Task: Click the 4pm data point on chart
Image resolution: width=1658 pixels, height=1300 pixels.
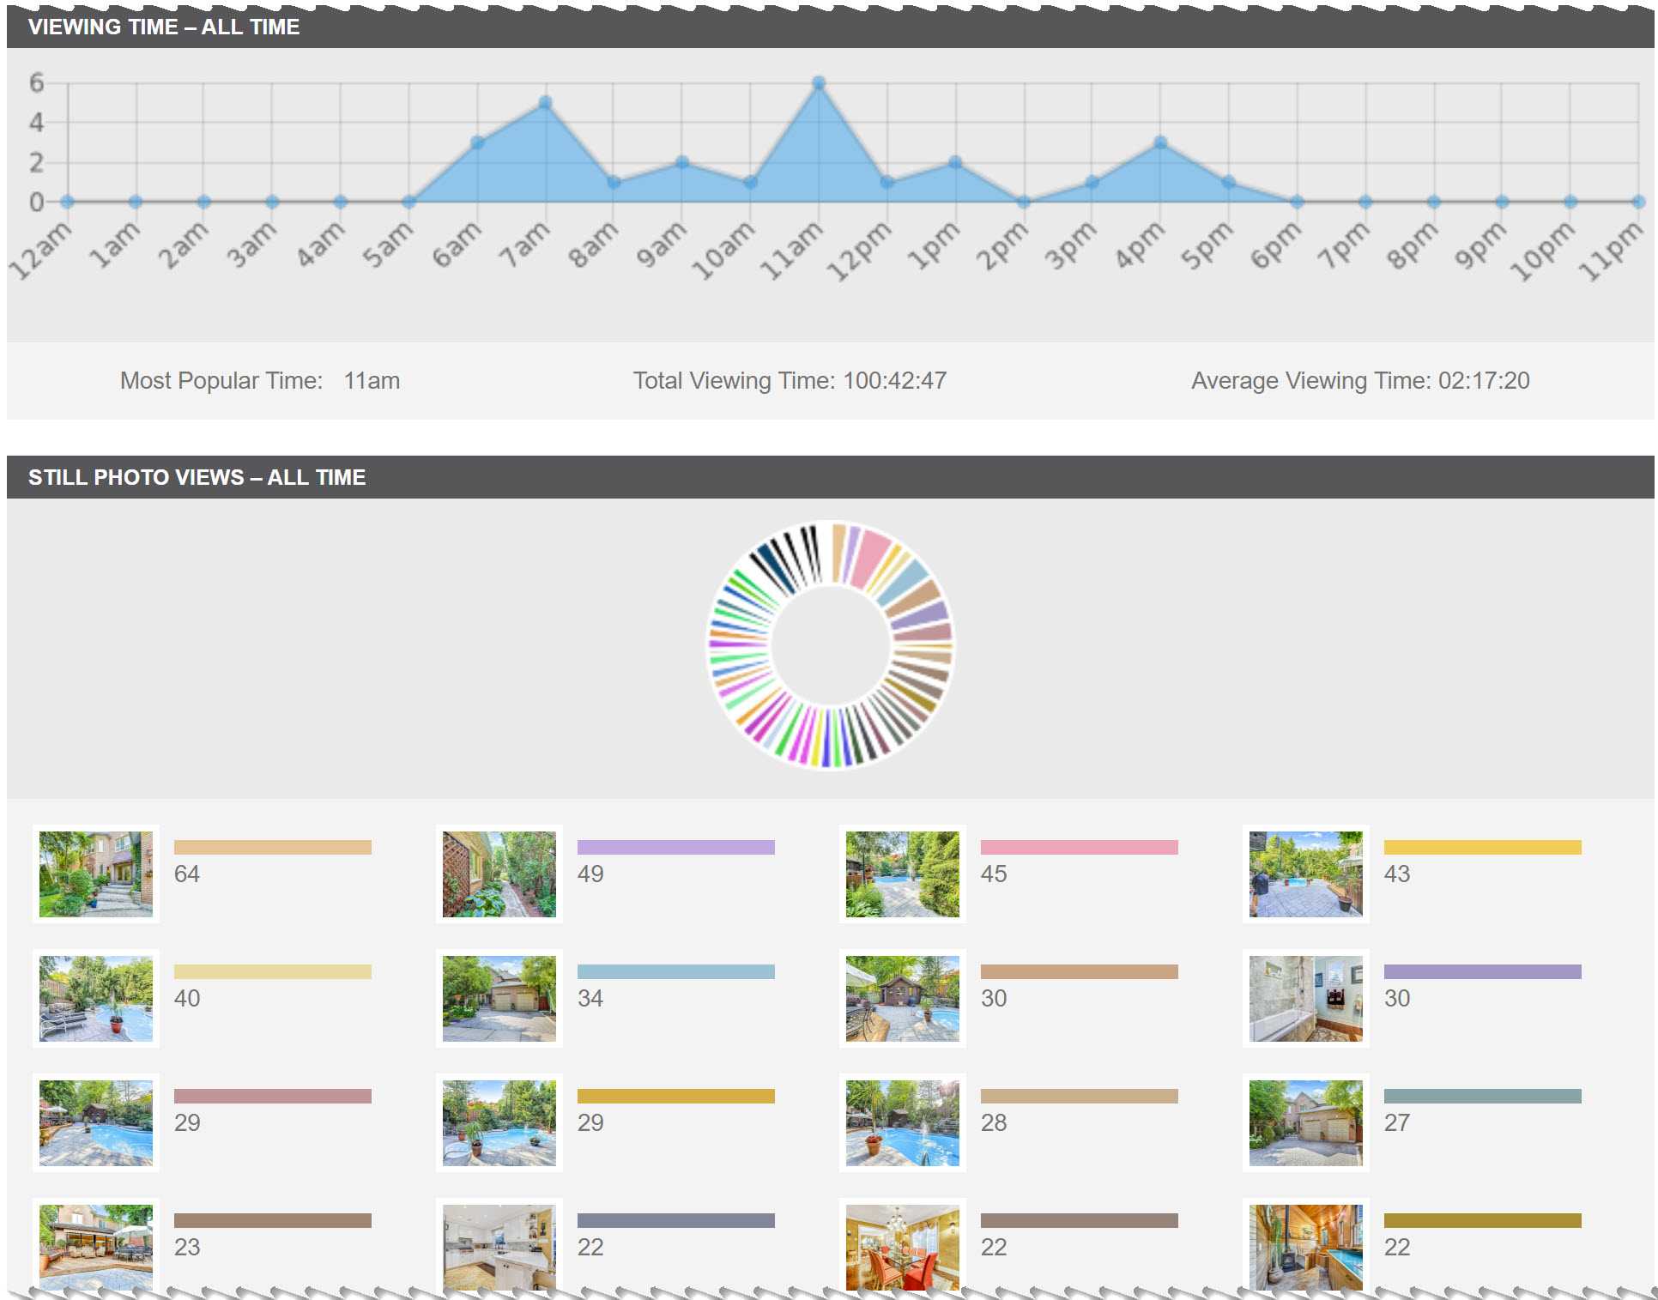Action: pos(1160,142)
